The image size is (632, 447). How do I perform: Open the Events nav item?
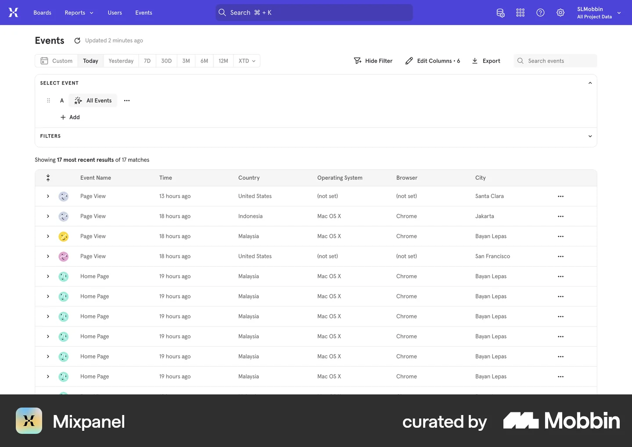tap(144, 13)
